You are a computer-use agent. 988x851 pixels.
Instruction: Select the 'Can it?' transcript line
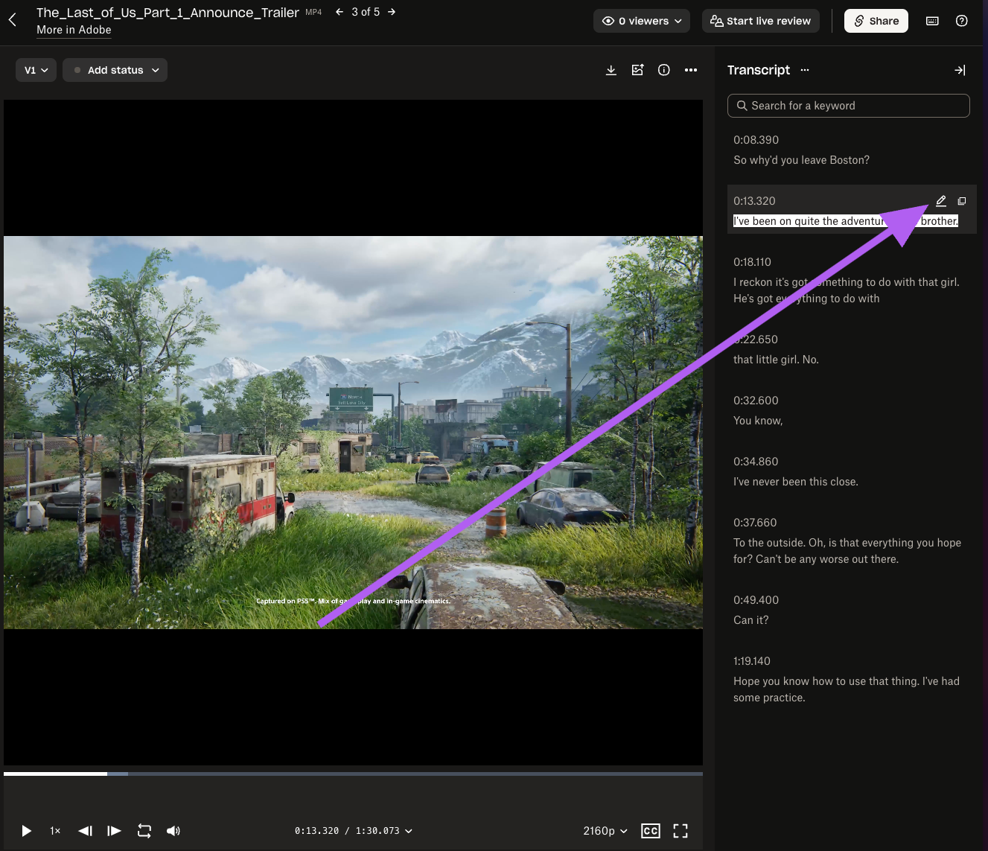(x=750, y=620)
